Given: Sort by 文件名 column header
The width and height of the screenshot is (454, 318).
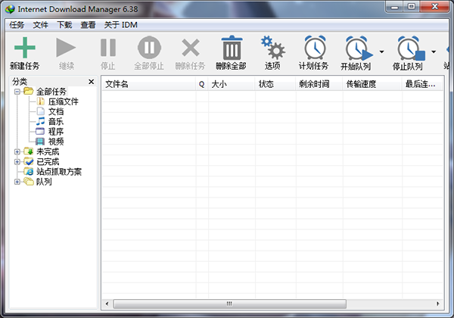Looking at the screenshot, I should click(x=148, y=84).
